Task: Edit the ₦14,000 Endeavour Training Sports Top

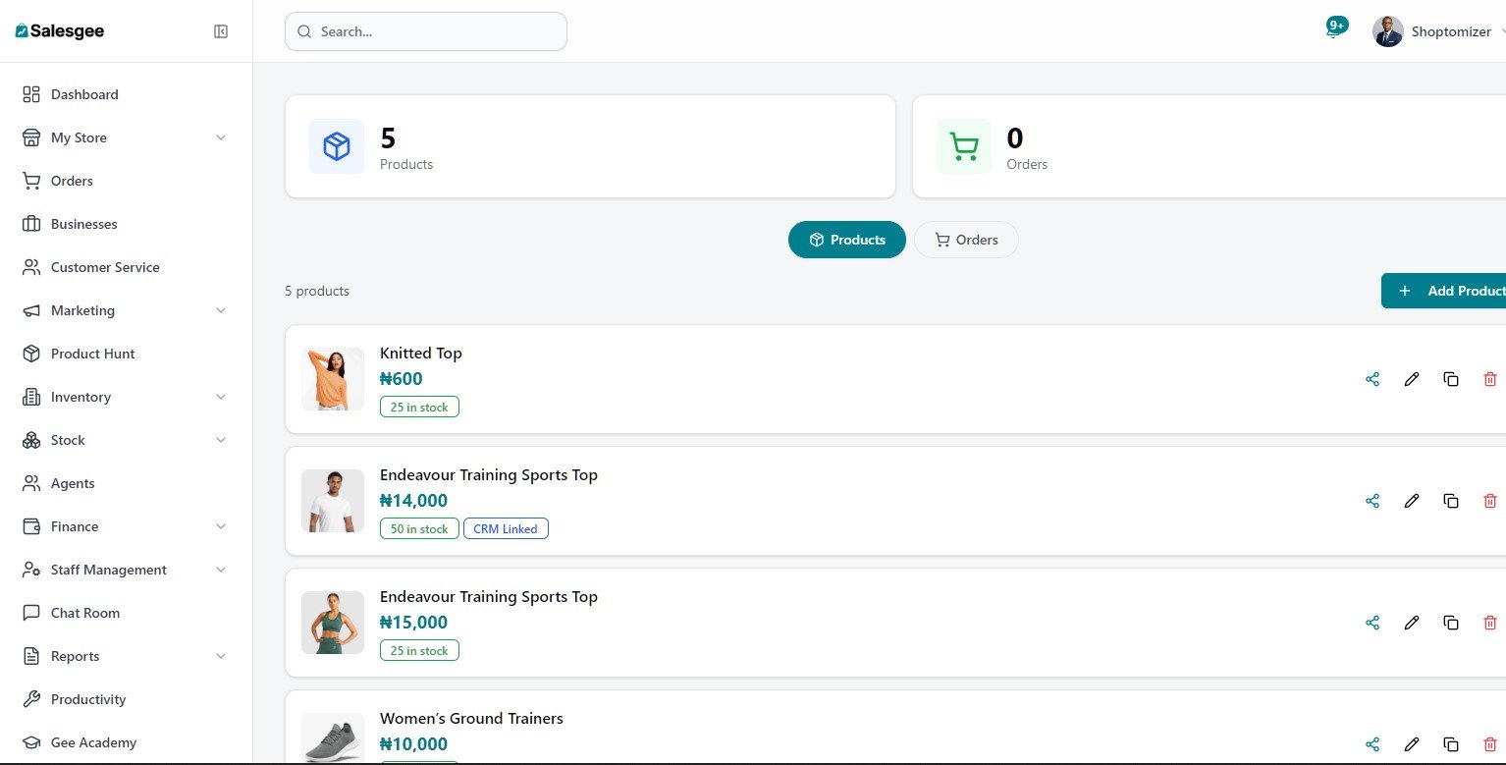Action: [1412, 501]
